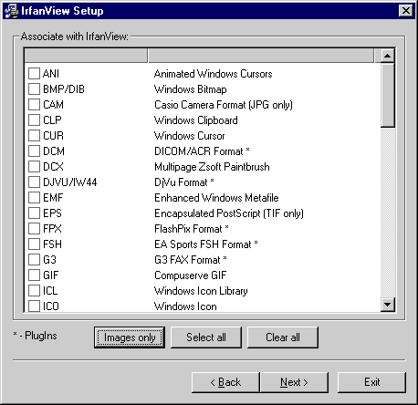
Task: Close the IrfanView Setup window
Action: point(406,11)
